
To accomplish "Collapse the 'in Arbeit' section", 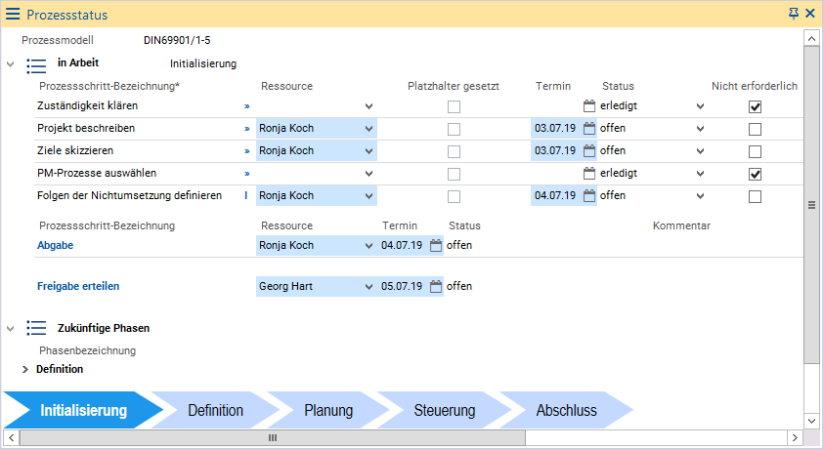I will [10, 64].
